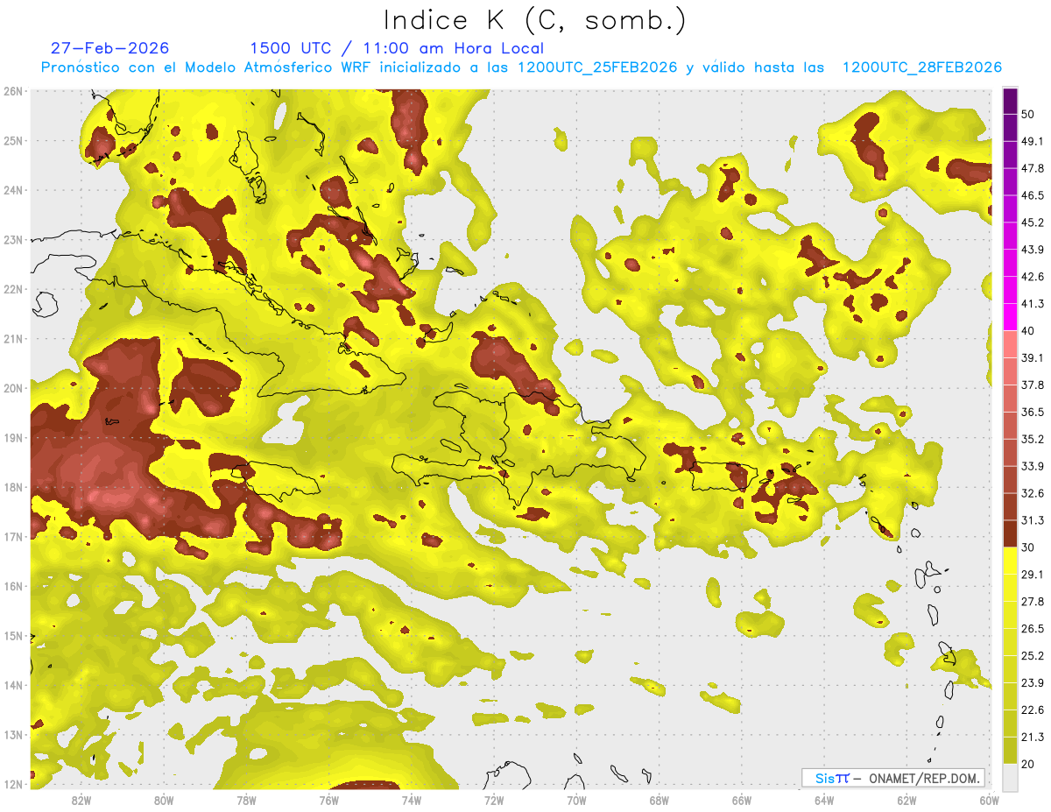Screen dimensions: 1051x812
Task: Click the color bar value "25.2"
Action: coord(1033,656)
